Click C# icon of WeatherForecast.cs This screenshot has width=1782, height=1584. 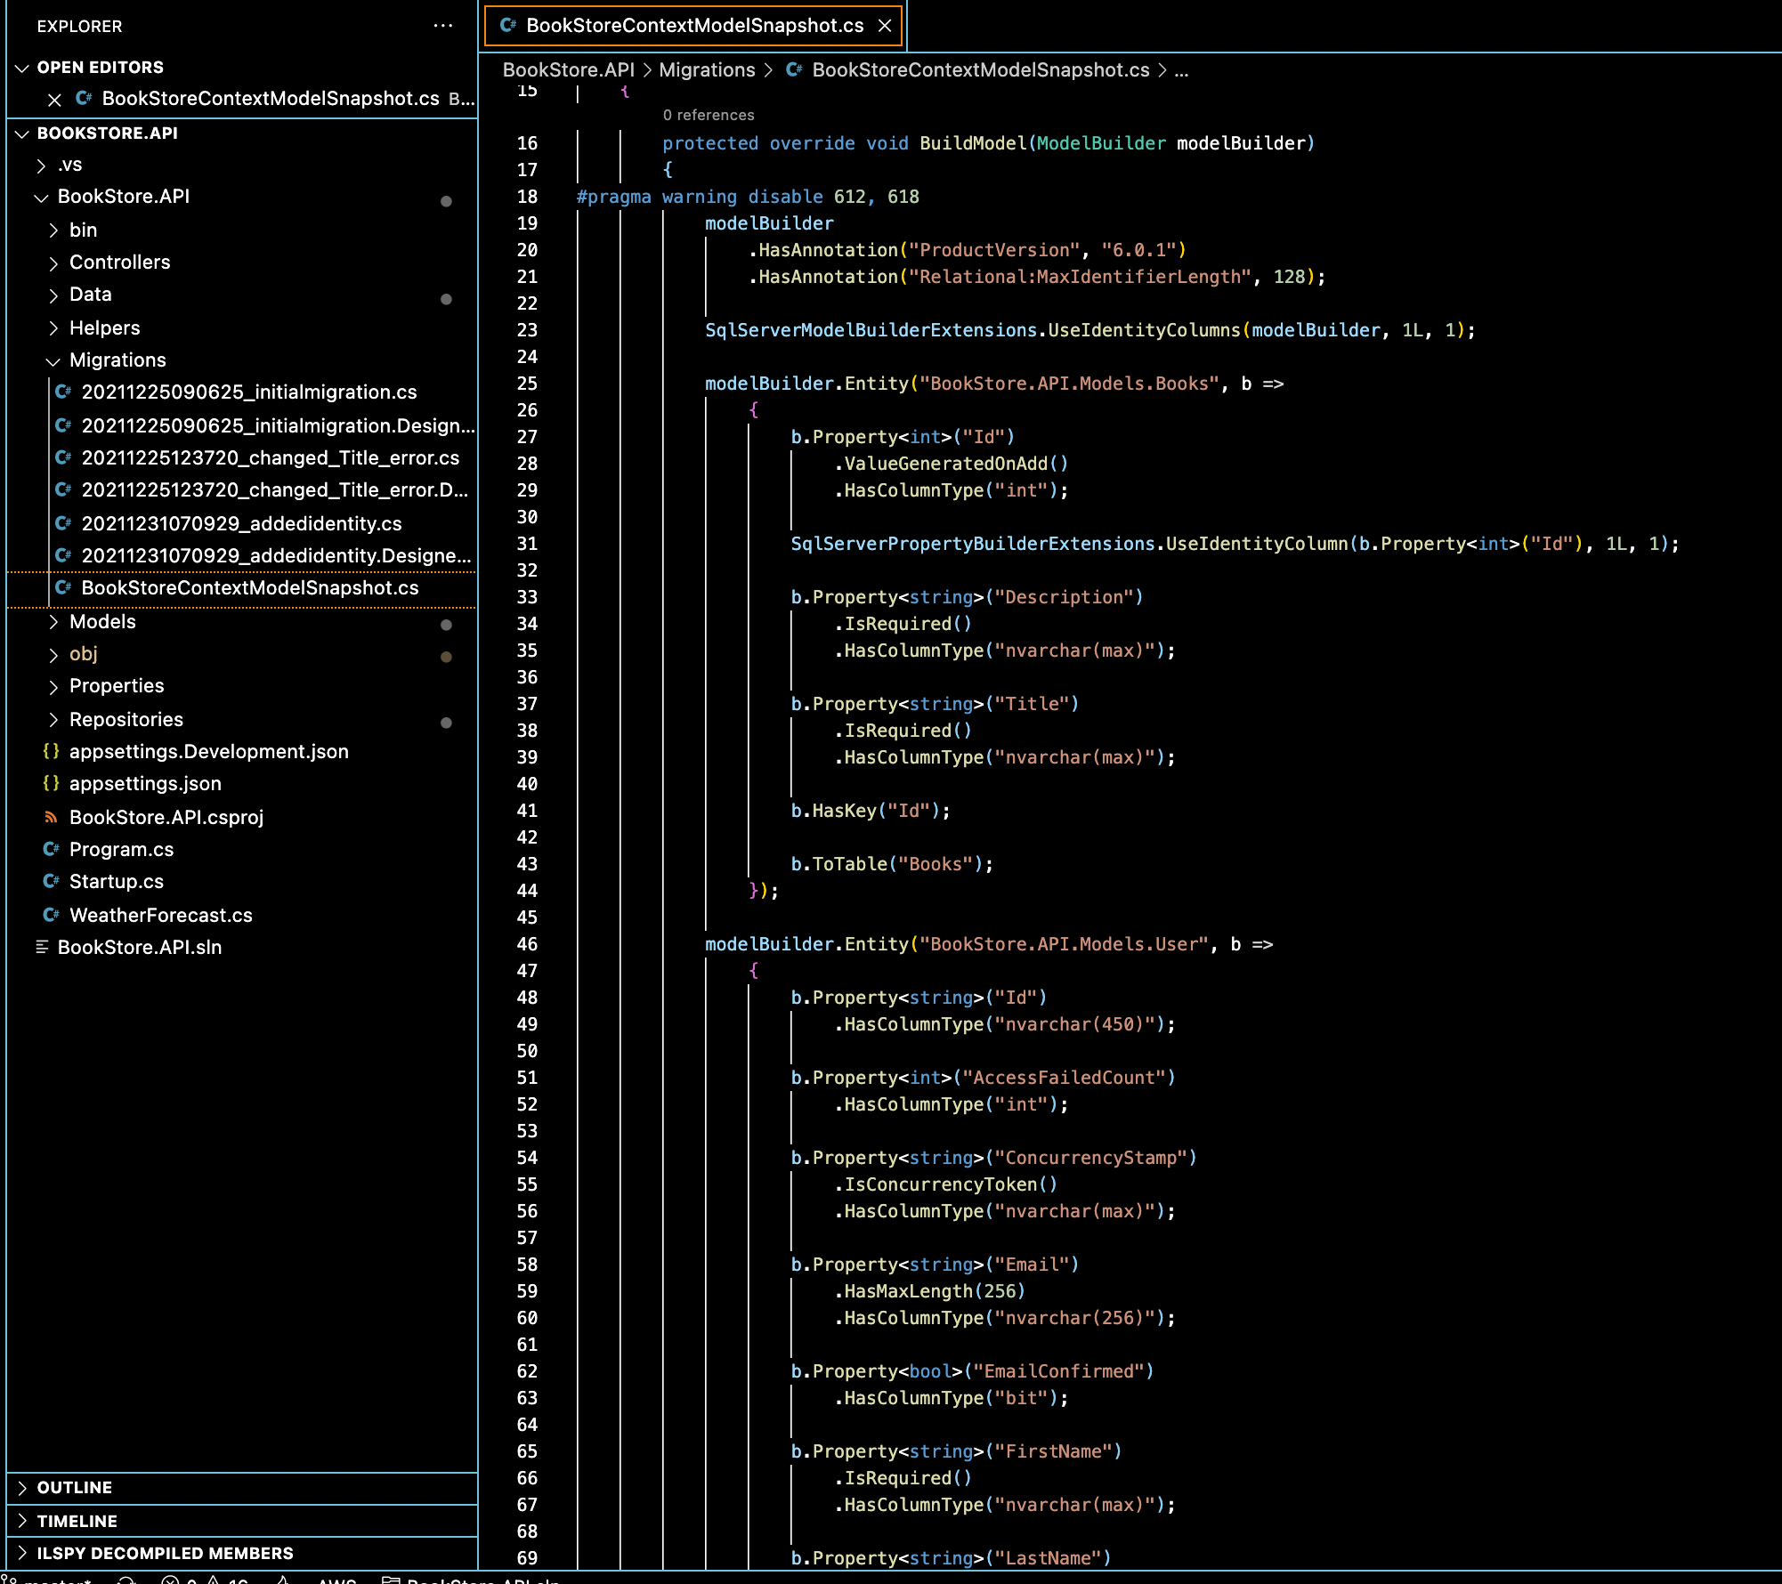(x=51, y=915)
